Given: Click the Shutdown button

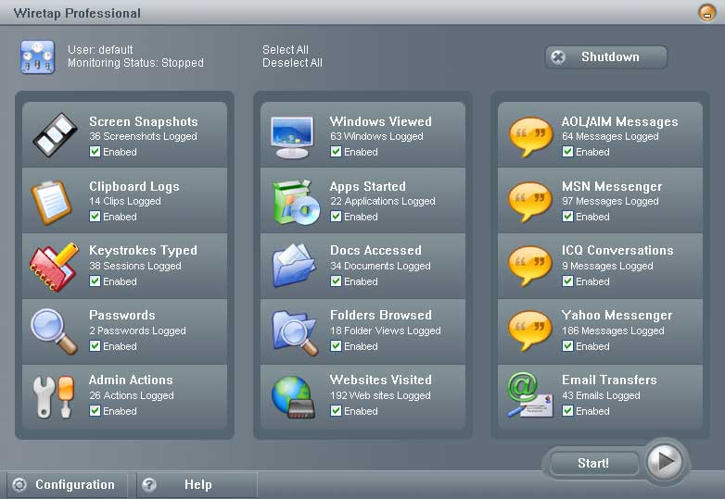Looking at the screenshot, I should pos(606,56).
